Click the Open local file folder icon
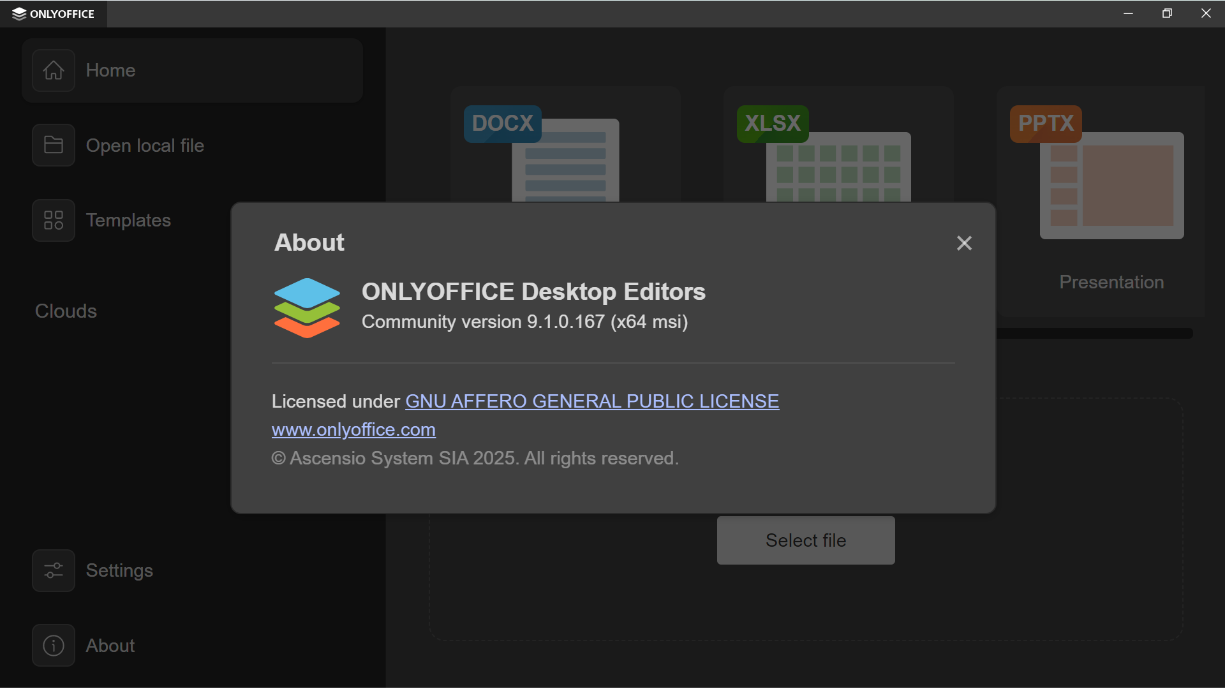 click(x=54, y=145)
